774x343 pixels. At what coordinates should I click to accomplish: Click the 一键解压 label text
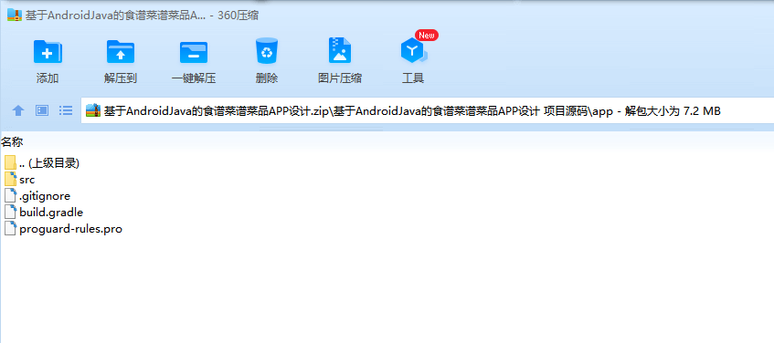(194, 78)
